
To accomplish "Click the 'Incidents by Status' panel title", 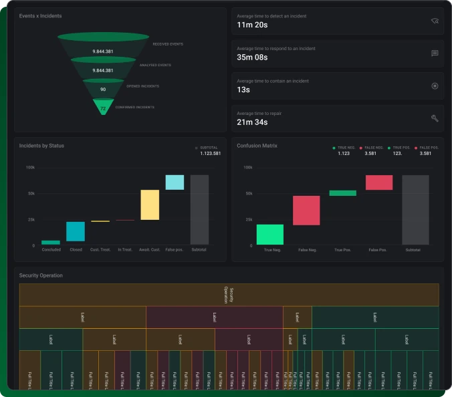I will click(41, 146).
